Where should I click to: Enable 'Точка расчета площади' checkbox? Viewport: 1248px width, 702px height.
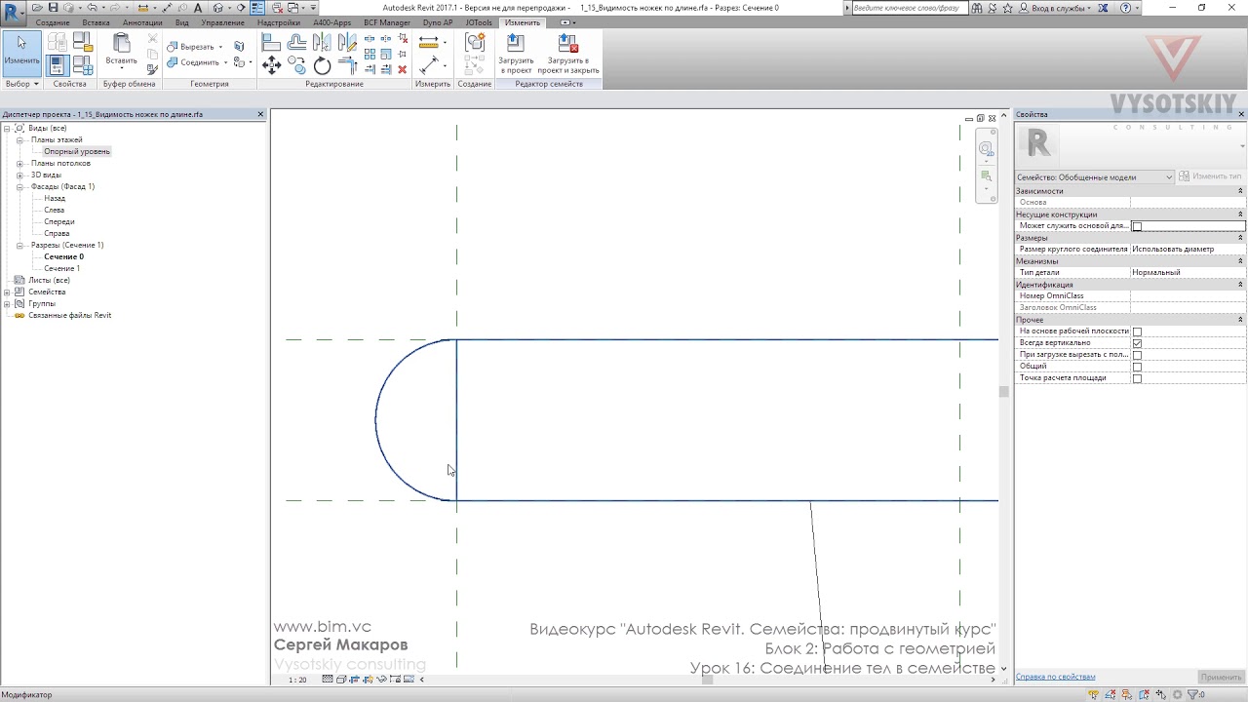click(x=1137, y=378)
